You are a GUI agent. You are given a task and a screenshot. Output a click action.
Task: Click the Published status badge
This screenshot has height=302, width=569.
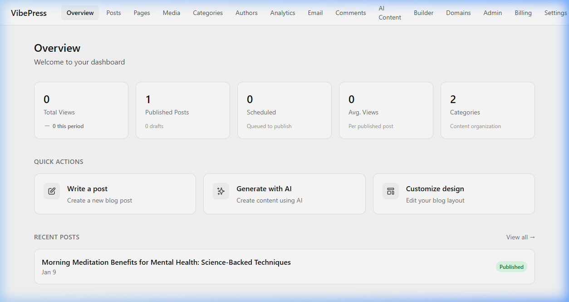coord(511,267)
